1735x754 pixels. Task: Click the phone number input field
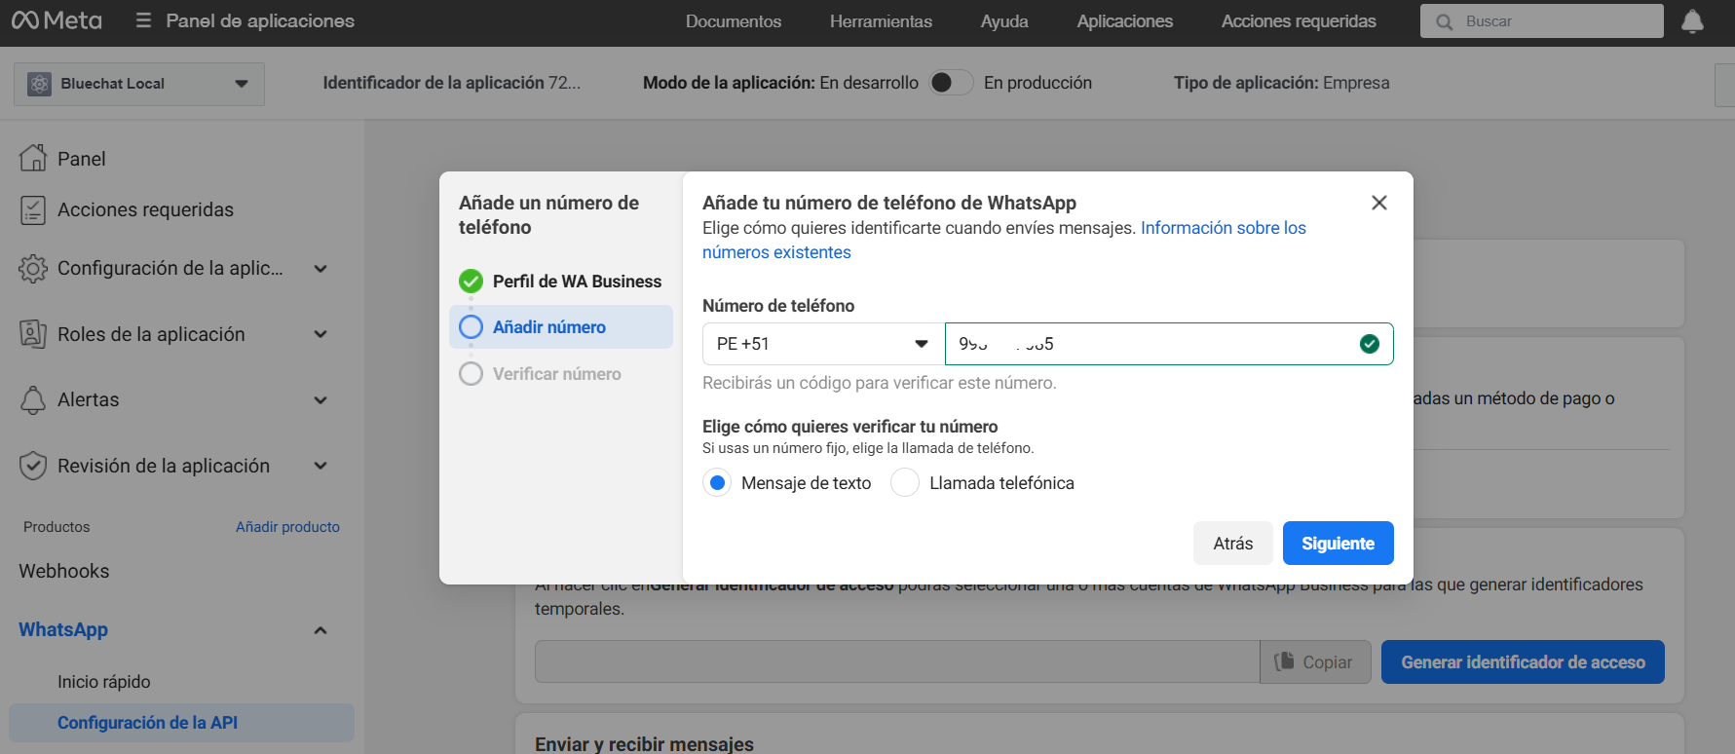point(1150,344)
